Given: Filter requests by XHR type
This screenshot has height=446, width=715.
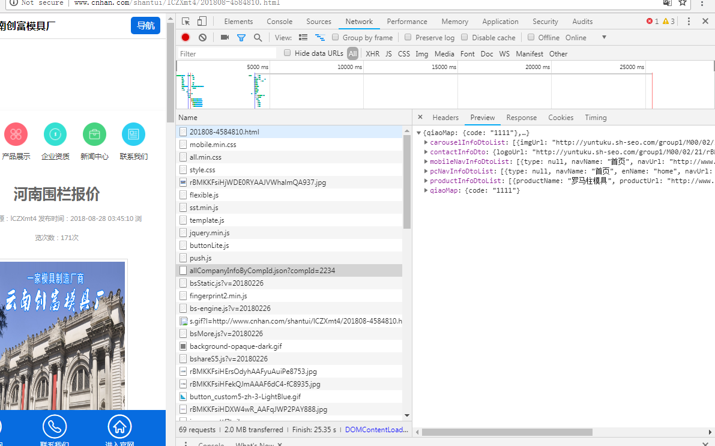Looking at the screenshot, I should point(373,54).
